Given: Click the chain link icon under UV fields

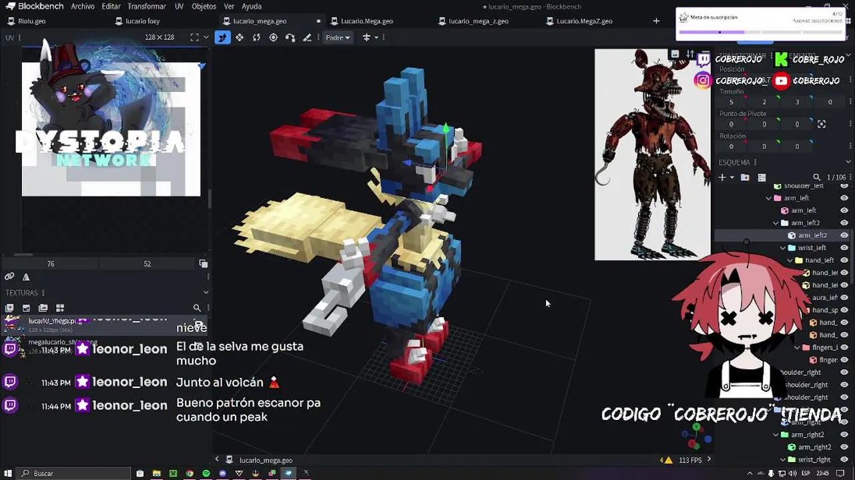Looking at the screenshot, I should coord(9,277).
